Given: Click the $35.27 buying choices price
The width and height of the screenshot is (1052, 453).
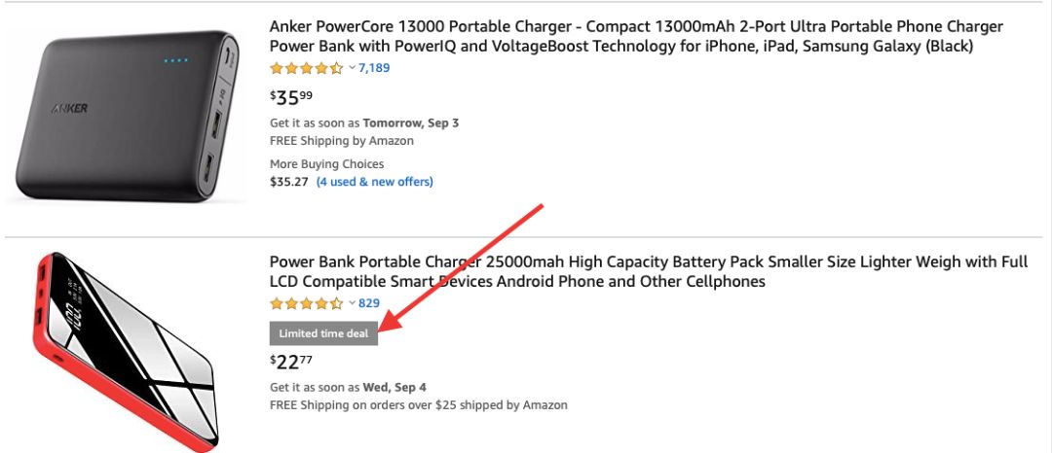Looking at the screenshot, I should [x=289, y=182].
